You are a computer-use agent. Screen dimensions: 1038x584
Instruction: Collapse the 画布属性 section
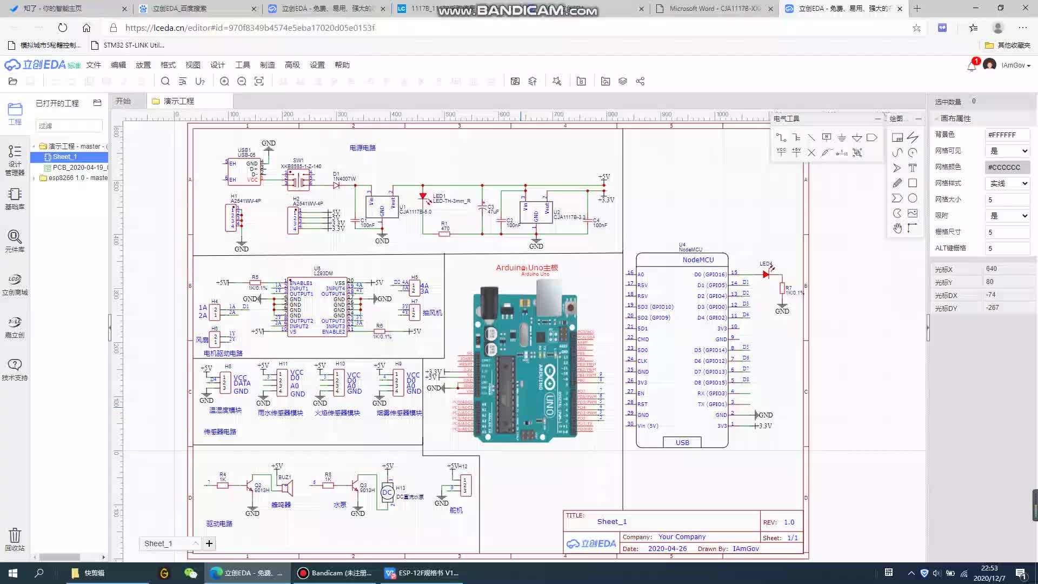pyautogui.click(x=936, y=118)
